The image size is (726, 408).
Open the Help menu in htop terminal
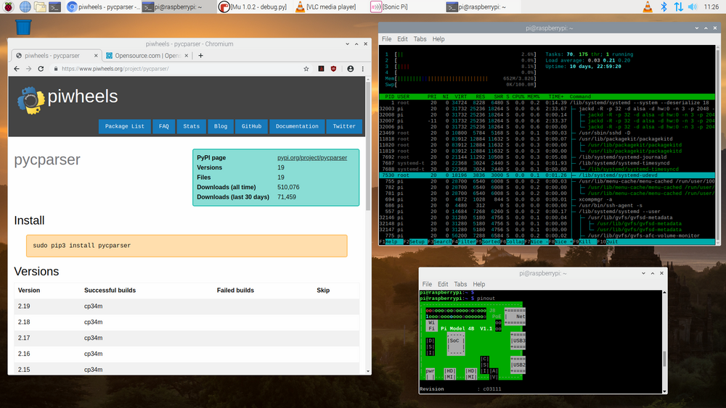pyautogui.click(x=438, y=39)
